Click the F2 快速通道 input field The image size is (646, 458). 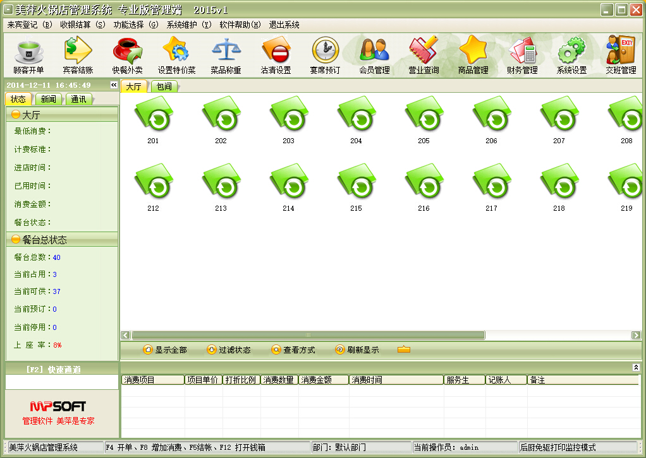(61, 382)
